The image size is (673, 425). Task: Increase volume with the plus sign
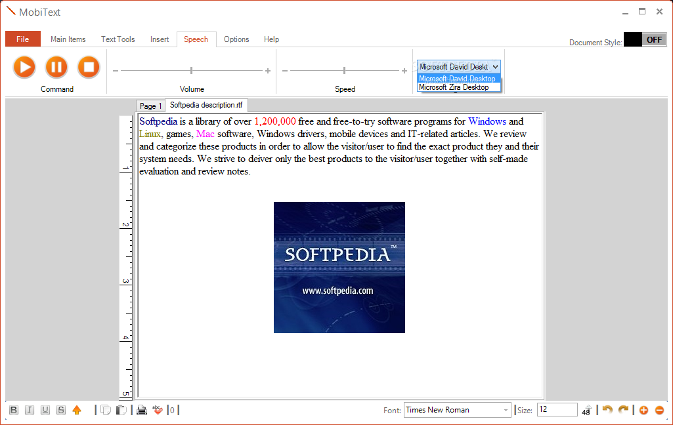tap(268, 71)
